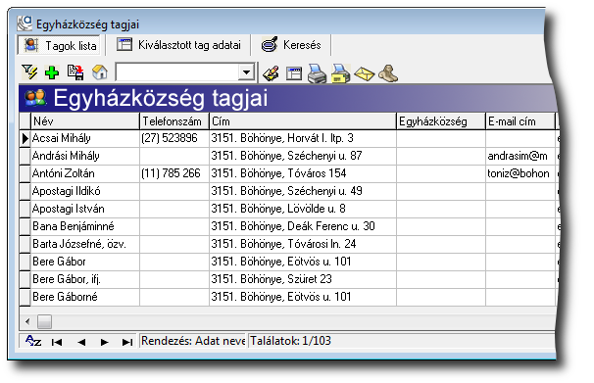Open the toolbar combo box dropdown arrow

[247, 72]
